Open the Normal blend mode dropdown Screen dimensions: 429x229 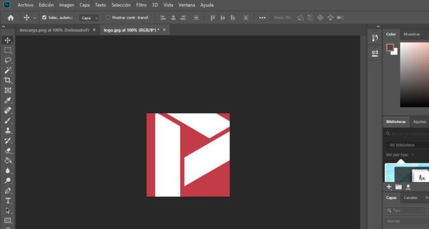coord(407,221)
